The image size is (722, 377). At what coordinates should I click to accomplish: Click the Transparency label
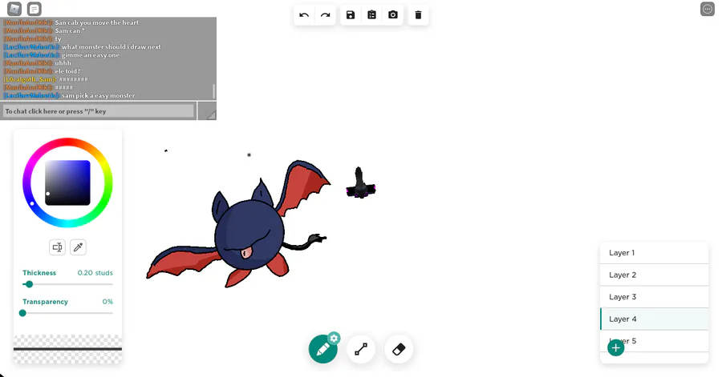click(x=45, y=302)
